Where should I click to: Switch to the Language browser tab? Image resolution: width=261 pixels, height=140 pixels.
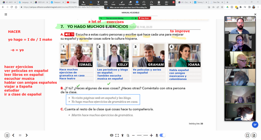coord(25,2)
